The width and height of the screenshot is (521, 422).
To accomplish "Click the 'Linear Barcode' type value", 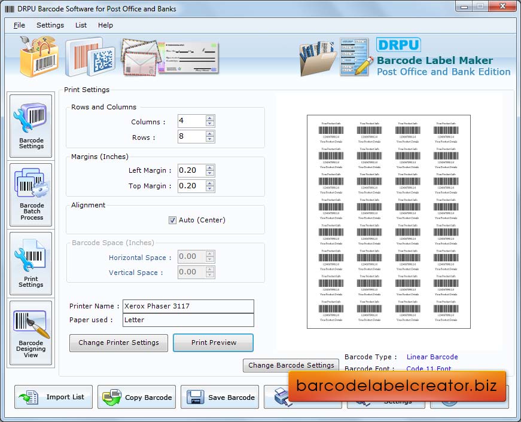I will point(432,357).
